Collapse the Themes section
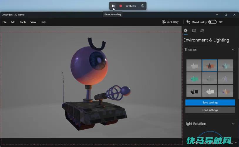This screenshot has width=239, height=147. 233,50
